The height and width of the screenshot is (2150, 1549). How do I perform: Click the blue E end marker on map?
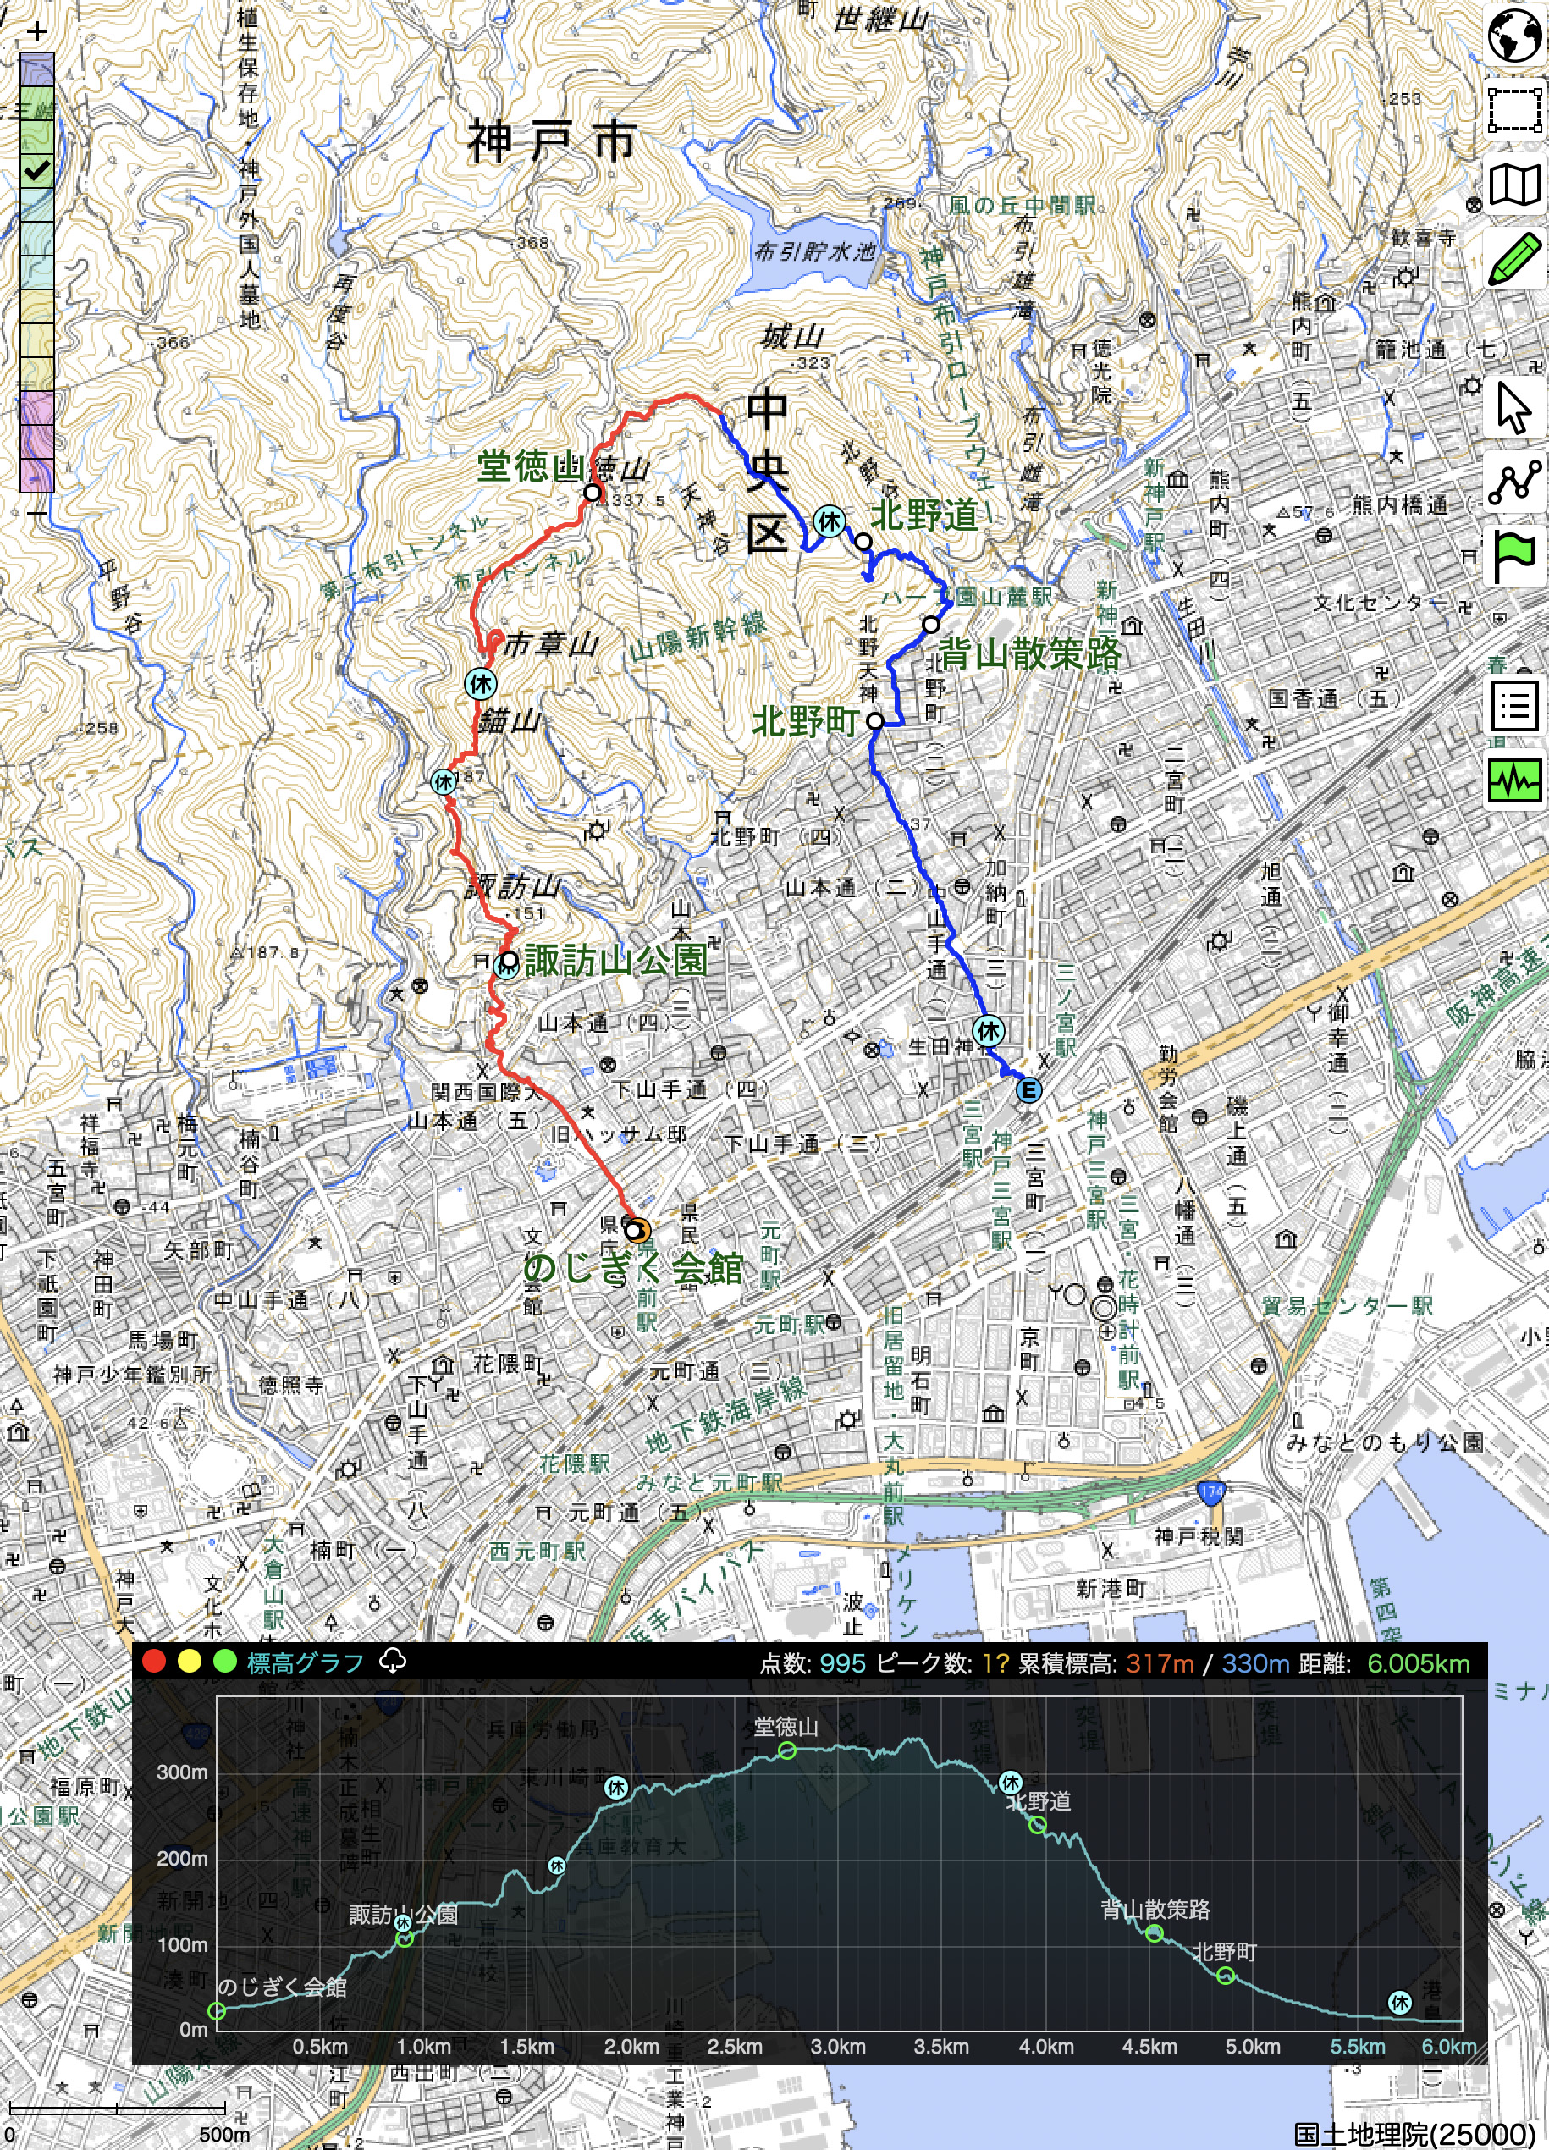point(1028,1090)
